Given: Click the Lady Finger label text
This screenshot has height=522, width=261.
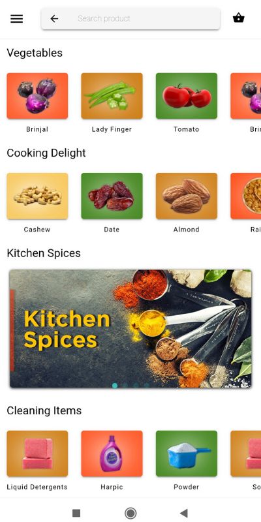Looking at the screenshot, I should [112, 129].
